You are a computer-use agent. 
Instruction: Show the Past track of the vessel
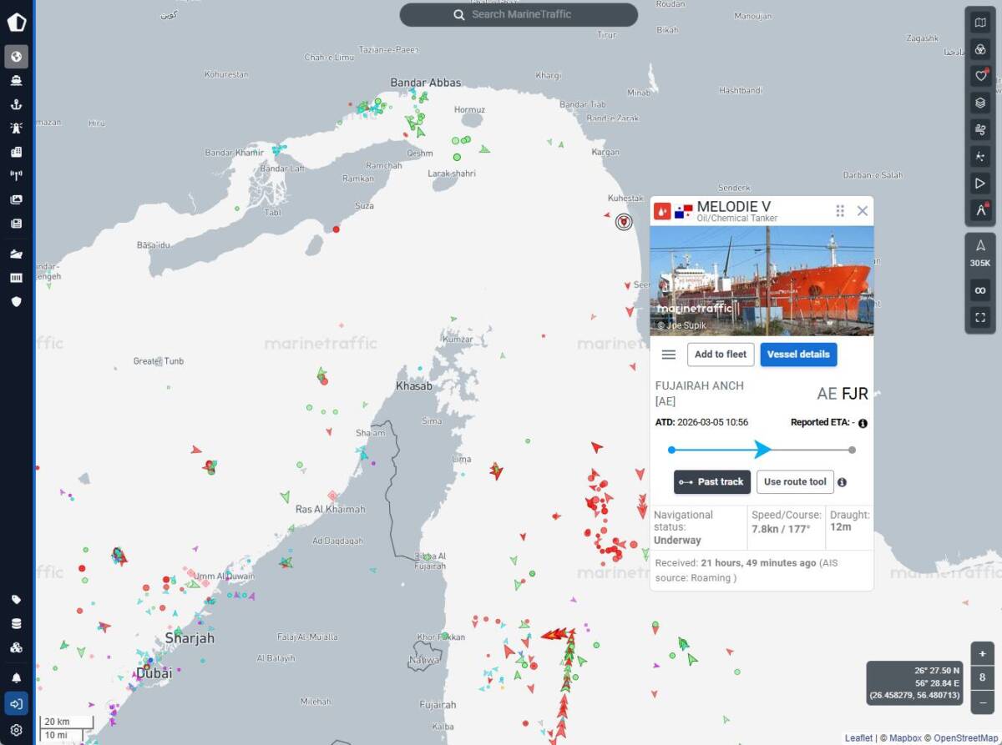(711, 481)
